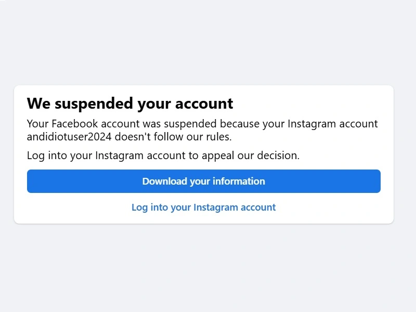Click the word account in the bold heading
416x312 pixels.
pos(204,103)
